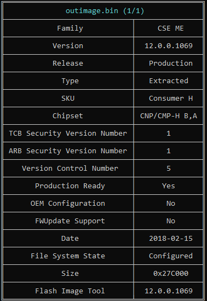Select the Production Ready Yes value
This screenshot has height=301, width=207.
169,186
